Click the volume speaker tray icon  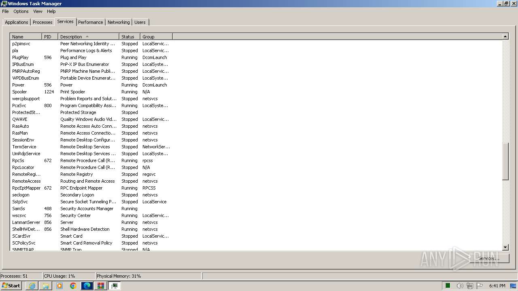(460, 286)
